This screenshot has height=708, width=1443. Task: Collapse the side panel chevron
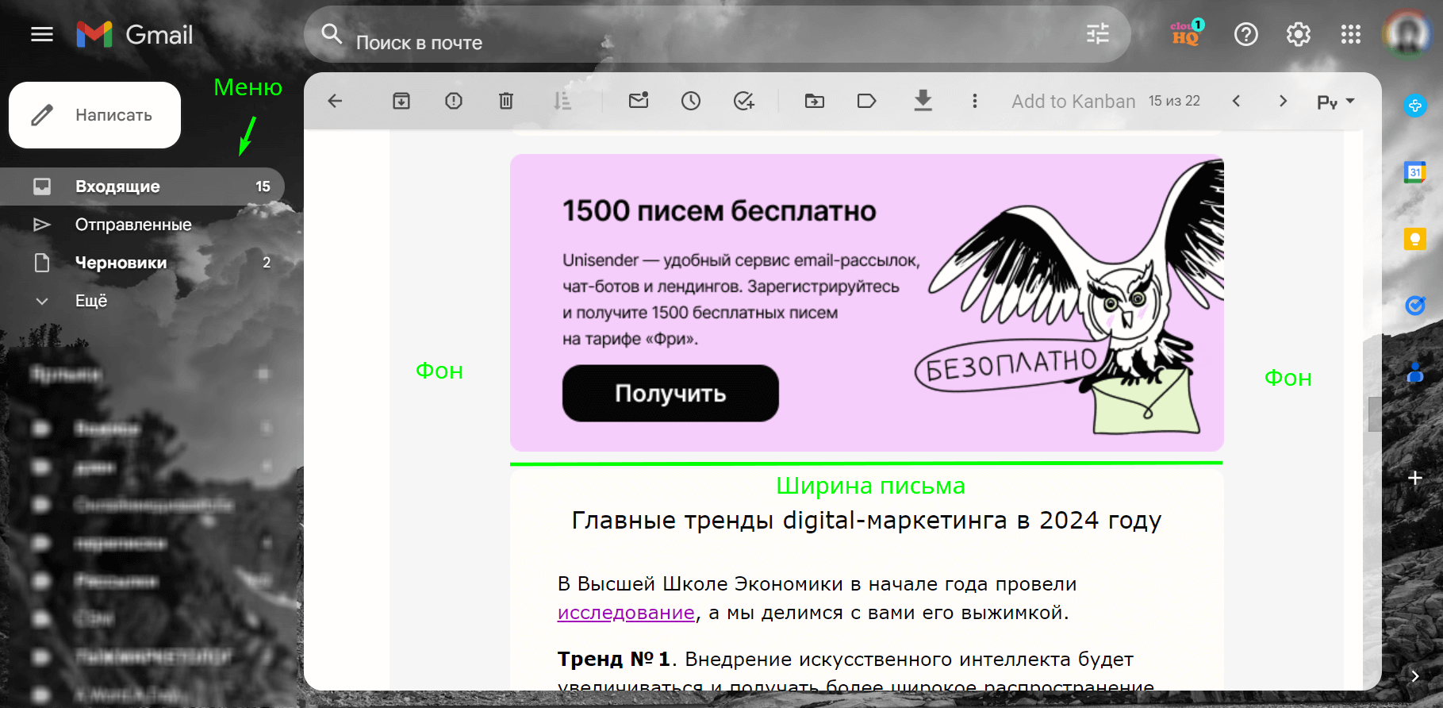1415,675
